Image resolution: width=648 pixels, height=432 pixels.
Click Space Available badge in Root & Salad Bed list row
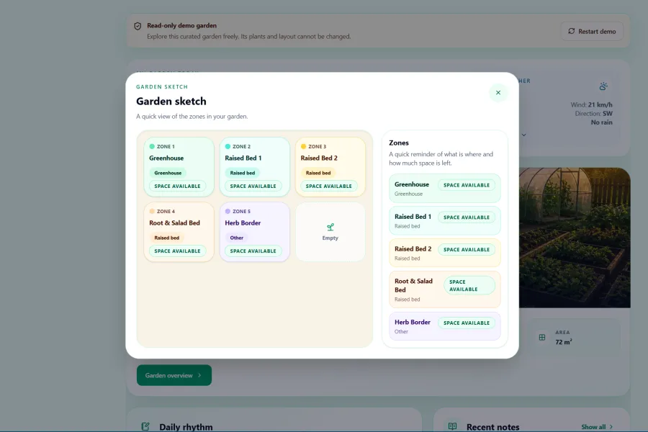click(469, 285)
